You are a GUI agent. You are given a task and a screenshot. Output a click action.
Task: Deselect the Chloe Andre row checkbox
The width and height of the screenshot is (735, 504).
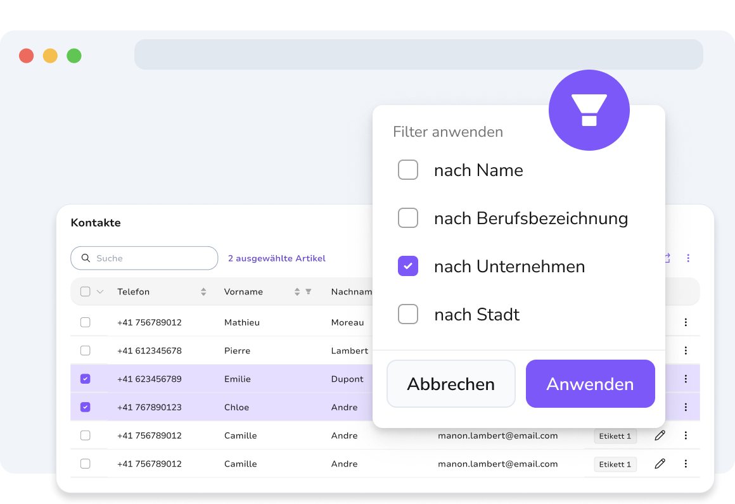tap(86, 407)
